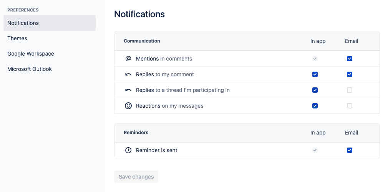
Task: Uncheck Email for Replies to my comment
Action: 350,74
